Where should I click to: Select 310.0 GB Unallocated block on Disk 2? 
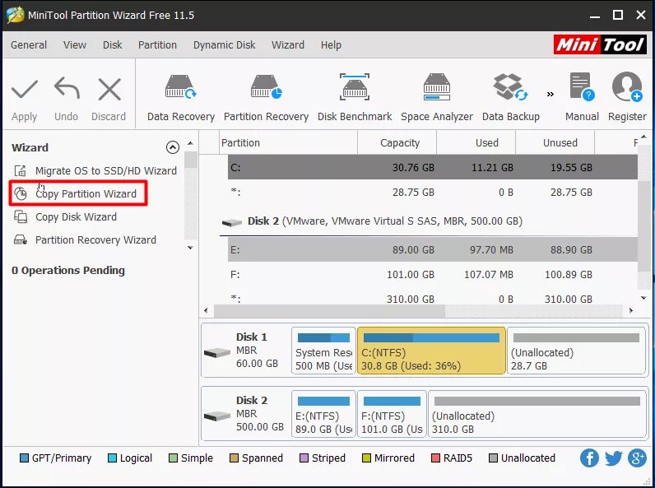pos(537,414)
